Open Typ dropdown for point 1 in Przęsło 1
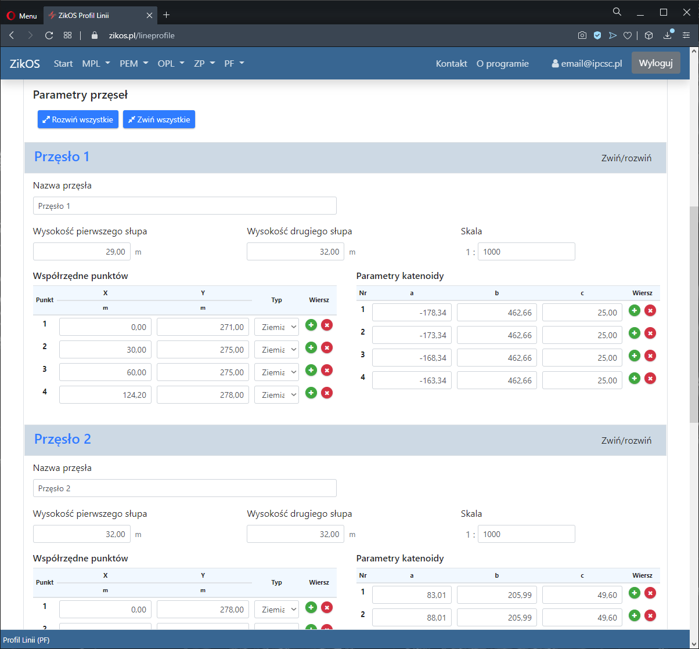Screen dimensions: 699x649 pyautogui.click(x=276, y=327)
